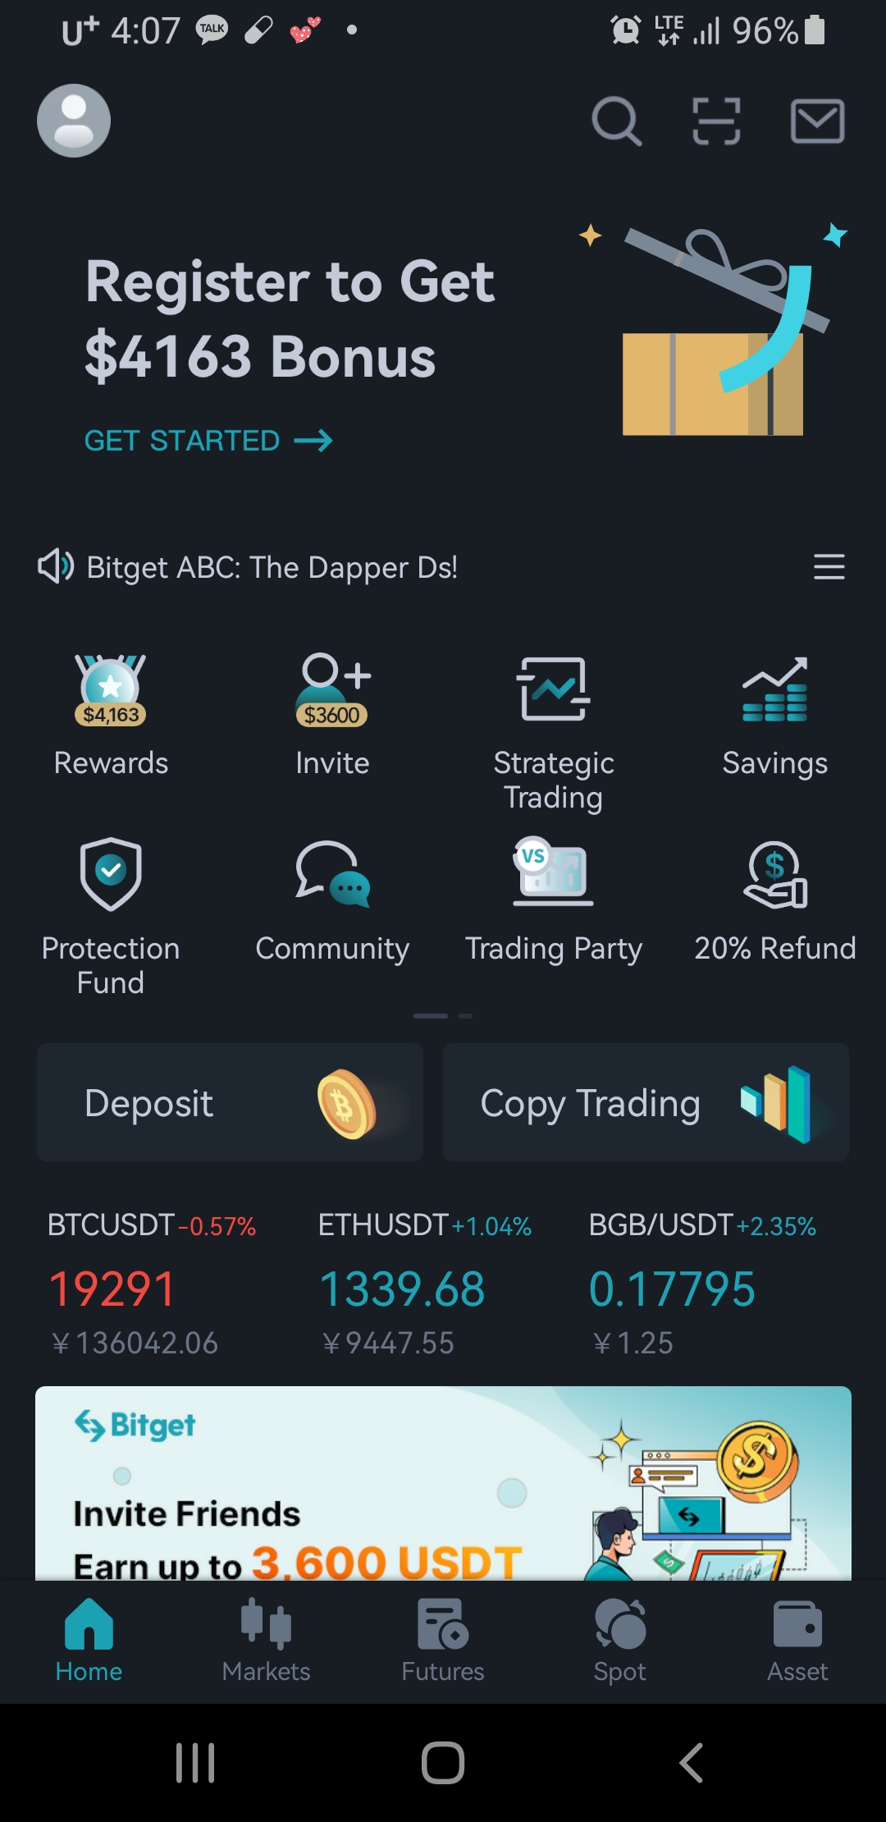Tap GET STARTED link
This screenshot has height=1822, width=886.
click(x=208, y=441)
